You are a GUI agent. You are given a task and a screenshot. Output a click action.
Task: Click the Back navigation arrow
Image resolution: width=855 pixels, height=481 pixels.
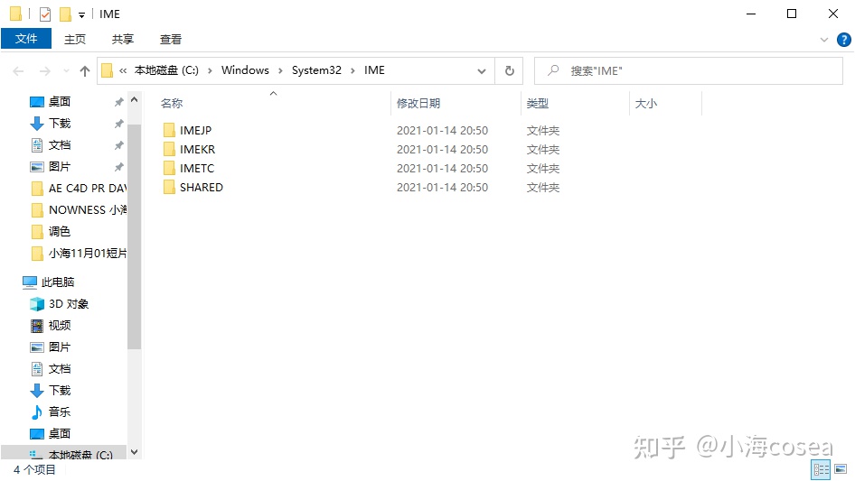point(19,70)
